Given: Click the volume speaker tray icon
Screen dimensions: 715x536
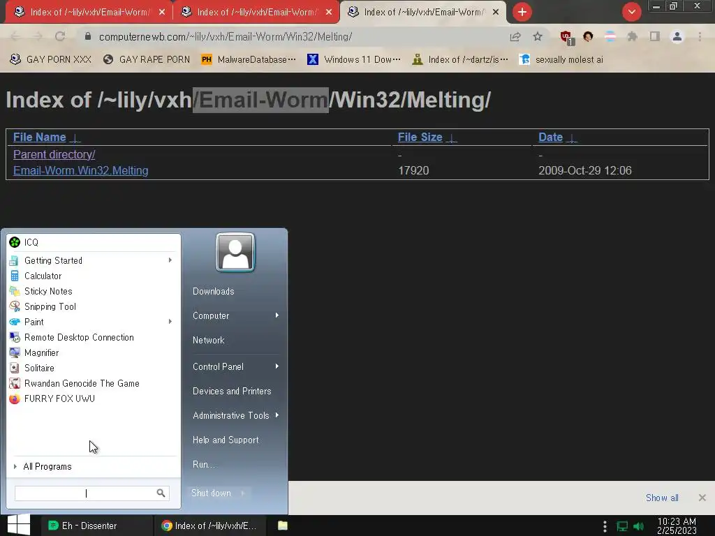Looking at the screenshot, I should point(639,526).
